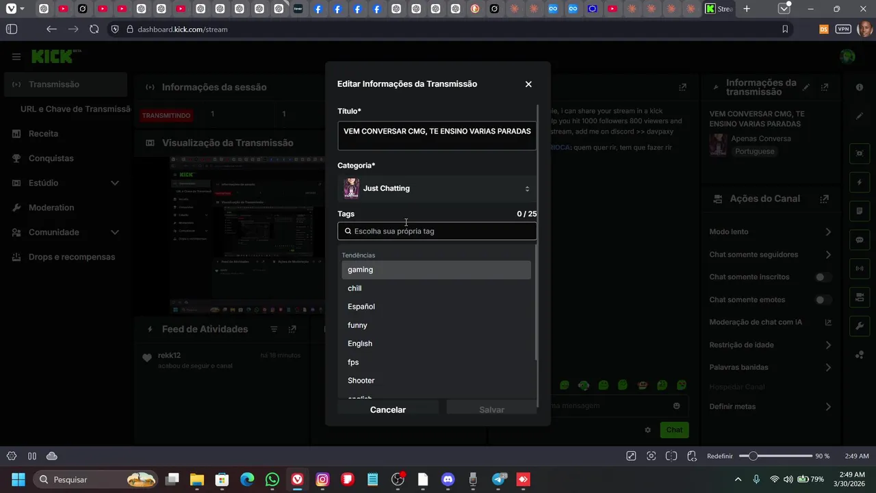Toggle the browser sidebar panel icon
Image resolution: width=876 pixels, height=493 pixels.
12,29
